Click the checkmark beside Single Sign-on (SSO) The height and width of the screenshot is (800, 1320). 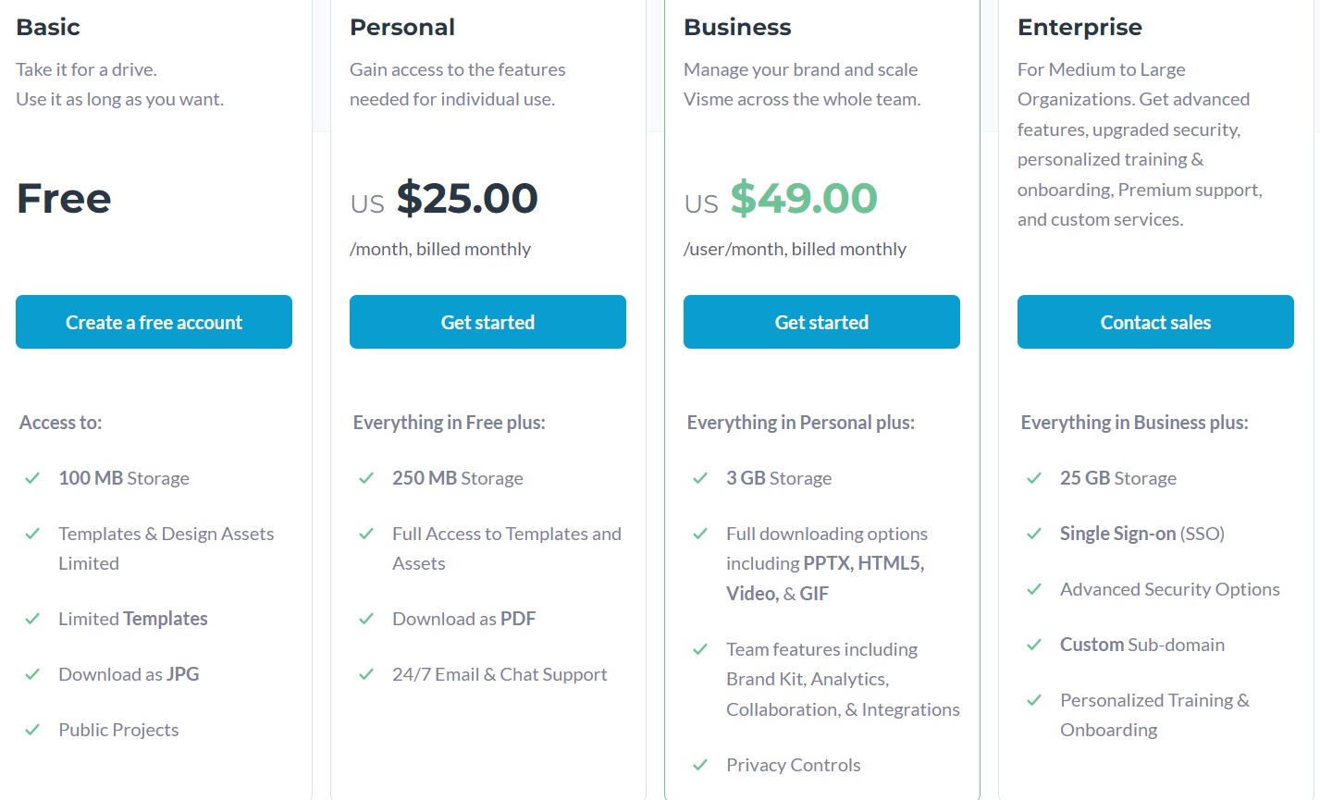pos(1034,534)
